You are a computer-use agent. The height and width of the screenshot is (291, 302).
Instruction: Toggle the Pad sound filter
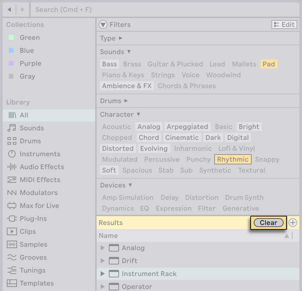point(269,64)
